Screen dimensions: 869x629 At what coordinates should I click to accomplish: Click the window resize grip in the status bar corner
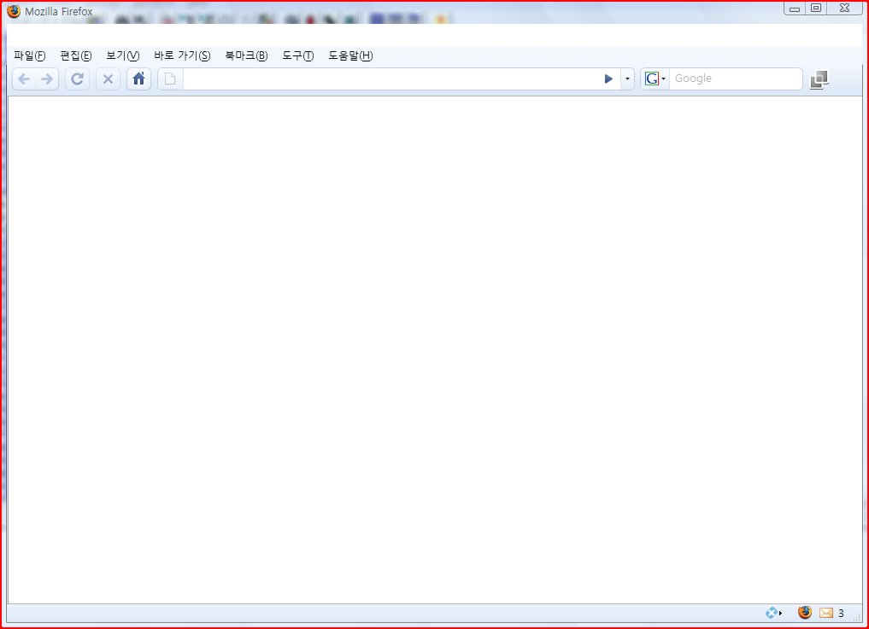point(857,616)
